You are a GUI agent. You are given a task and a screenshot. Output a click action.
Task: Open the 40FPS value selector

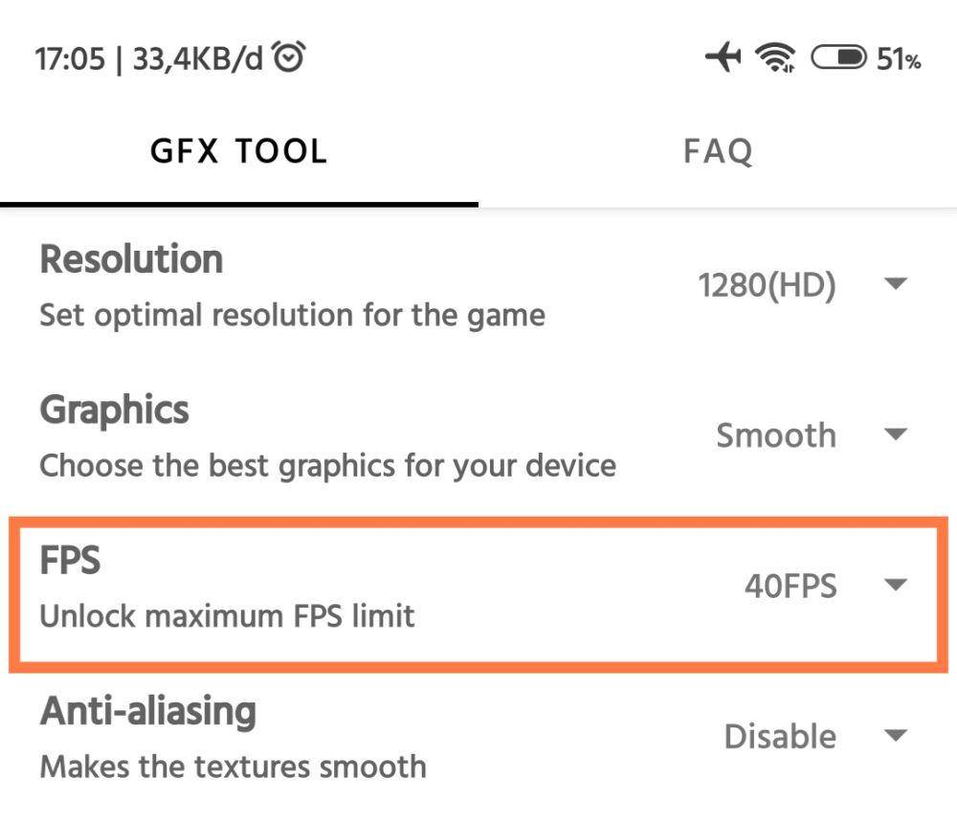point(790,586)
